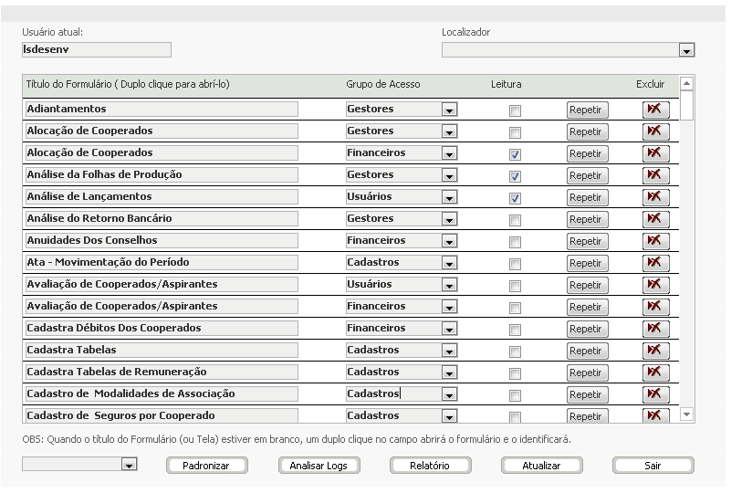The height and width of the screenshot is (493, 731).
Task: Click Excluir icon for Análise do Retorno Bancário
Action: click(655, 219)
